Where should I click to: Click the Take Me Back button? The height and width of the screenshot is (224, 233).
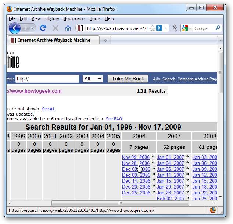coord(128,79)
